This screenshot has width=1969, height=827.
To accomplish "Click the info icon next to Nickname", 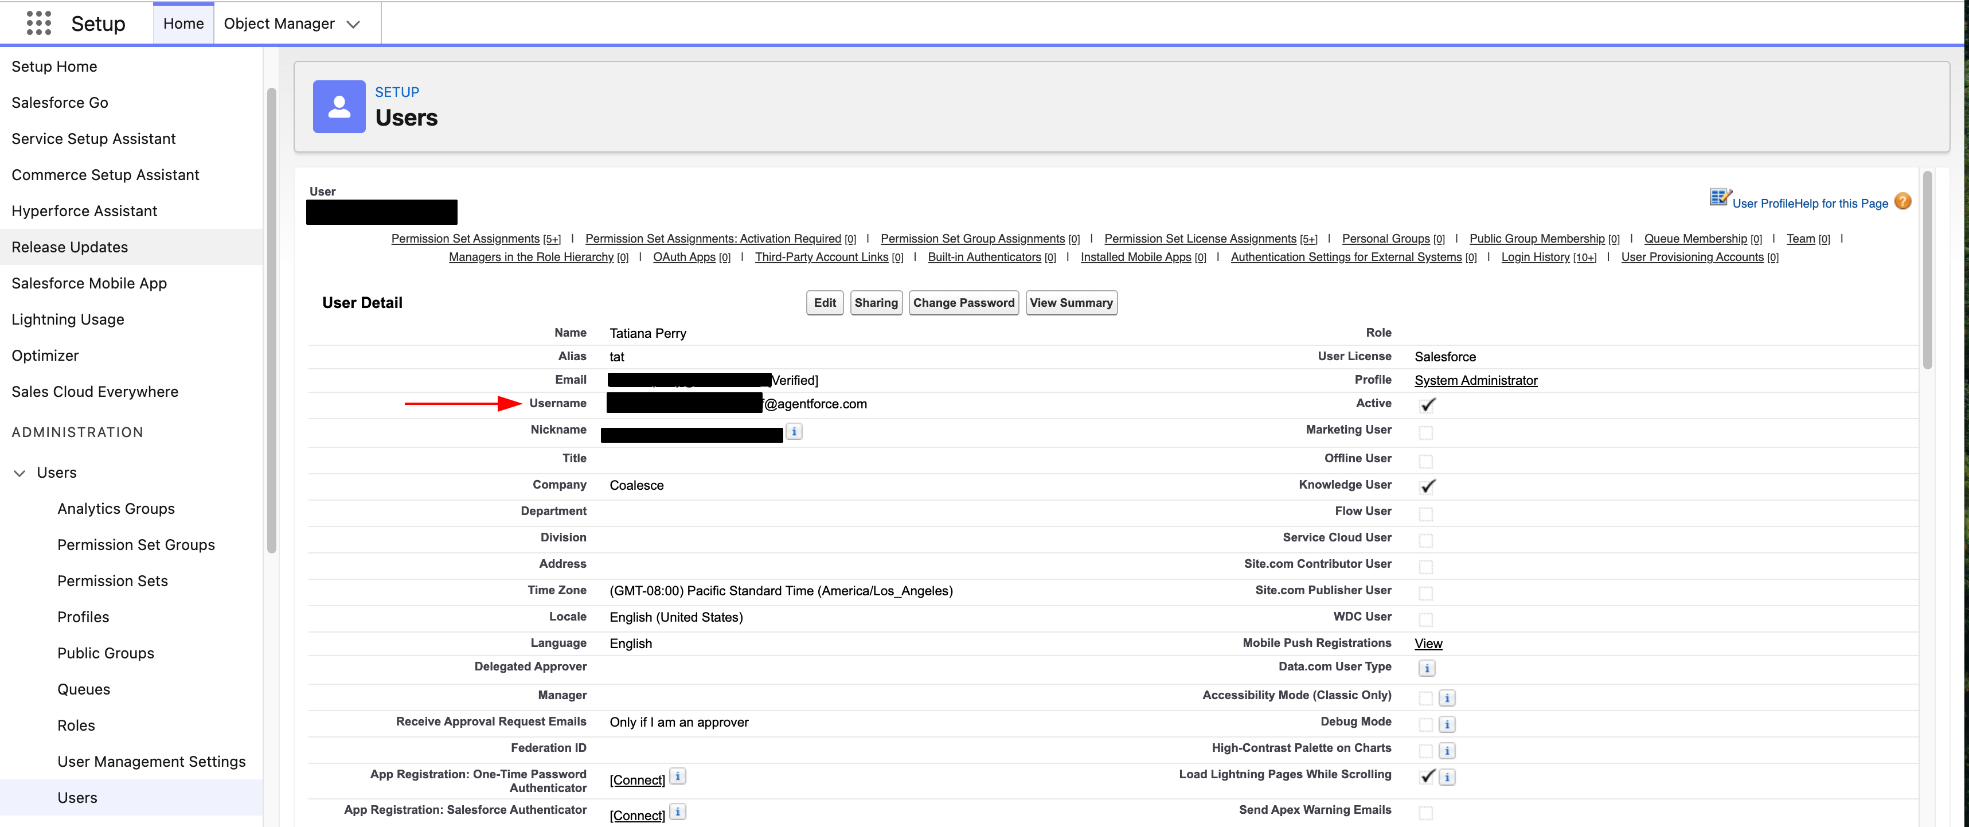I will 794,431.
